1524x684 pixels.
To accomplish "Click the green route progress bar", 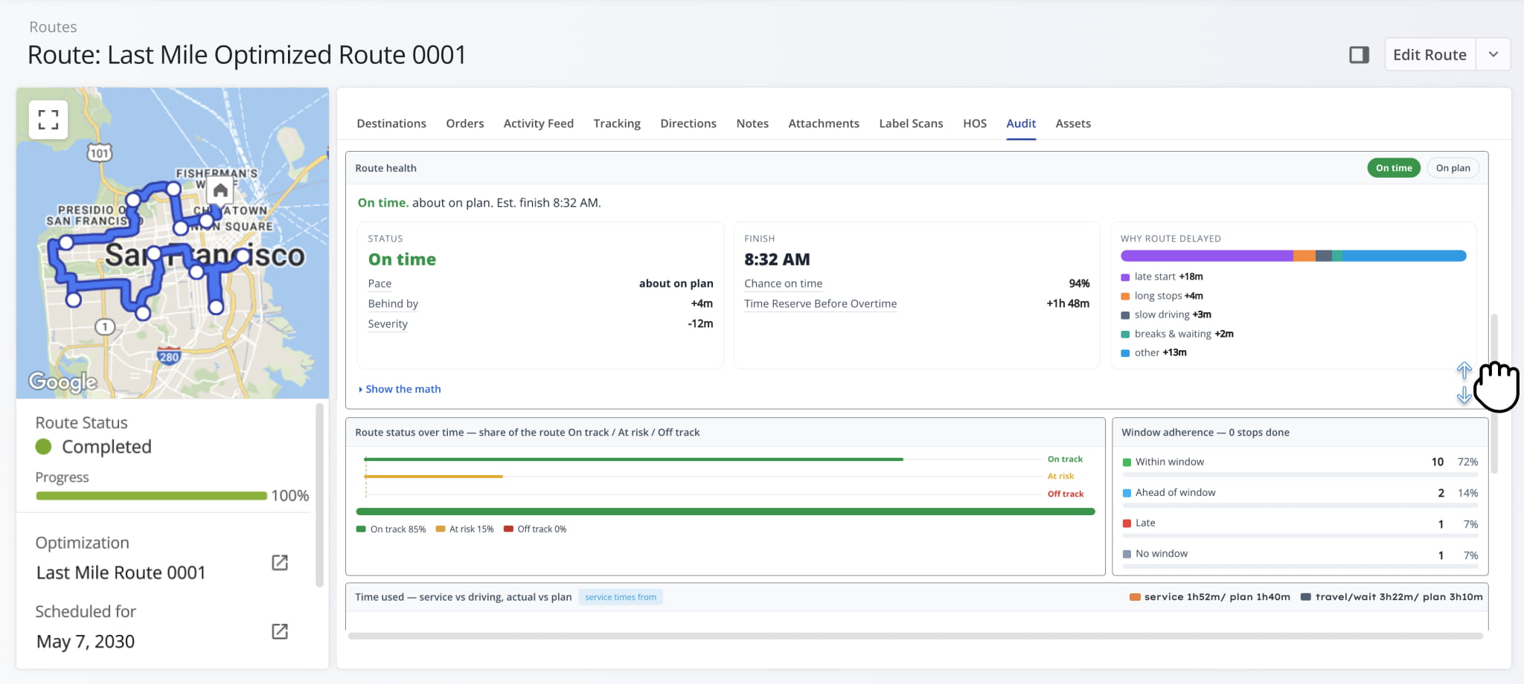I will (x=151, y=496).
